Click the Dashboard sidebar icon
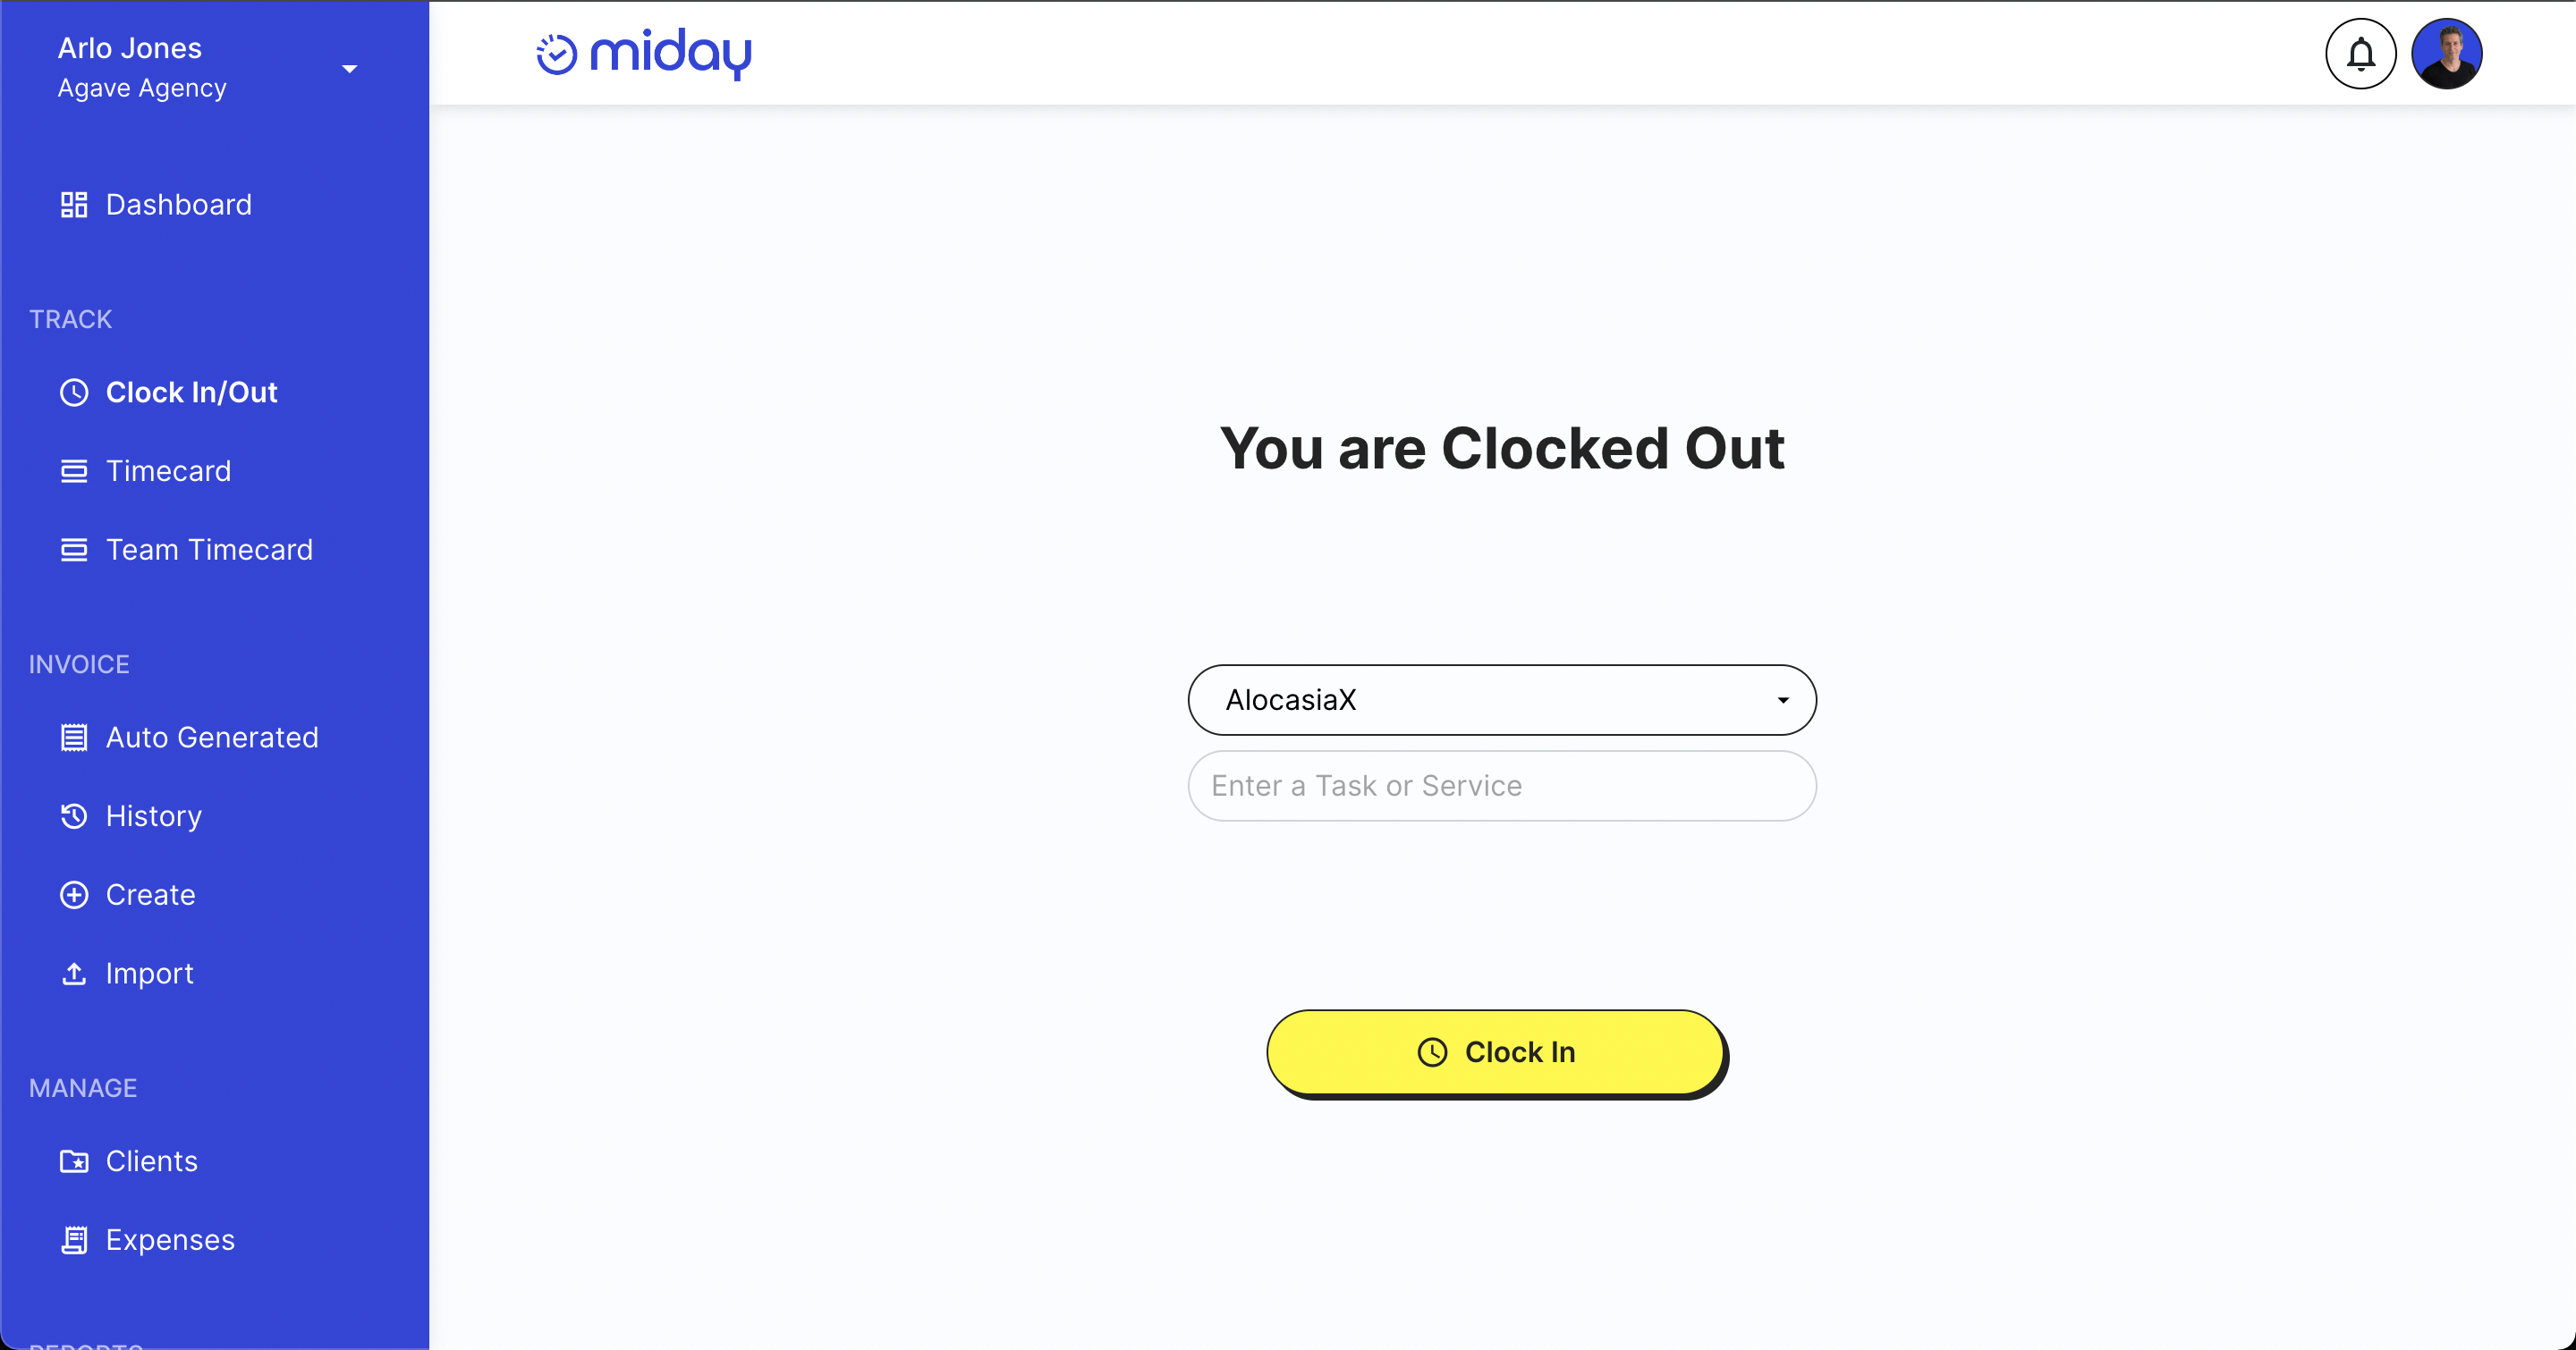Viewport: 2576px width, 1350px height. 73,204
